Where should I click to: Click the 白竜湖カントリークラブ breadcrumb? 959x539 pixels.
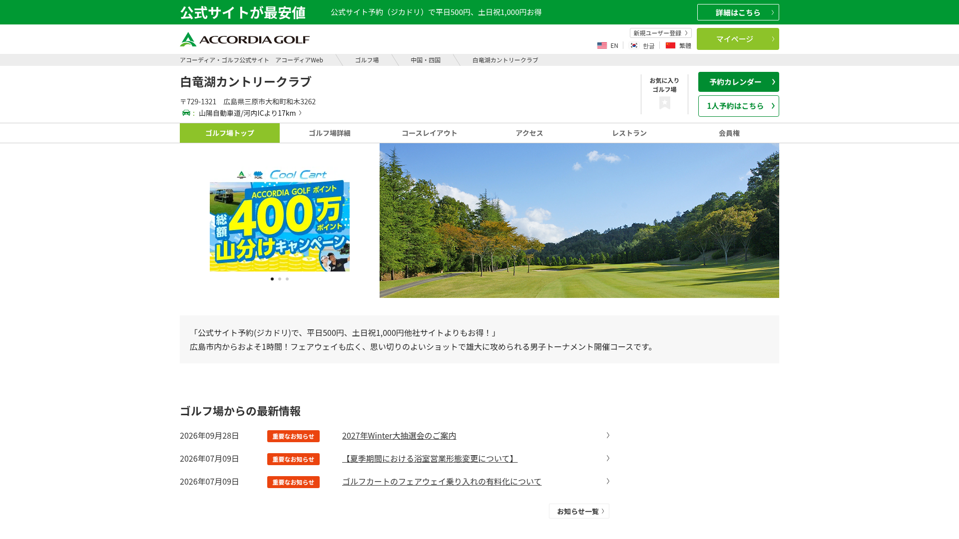[505, 60]
